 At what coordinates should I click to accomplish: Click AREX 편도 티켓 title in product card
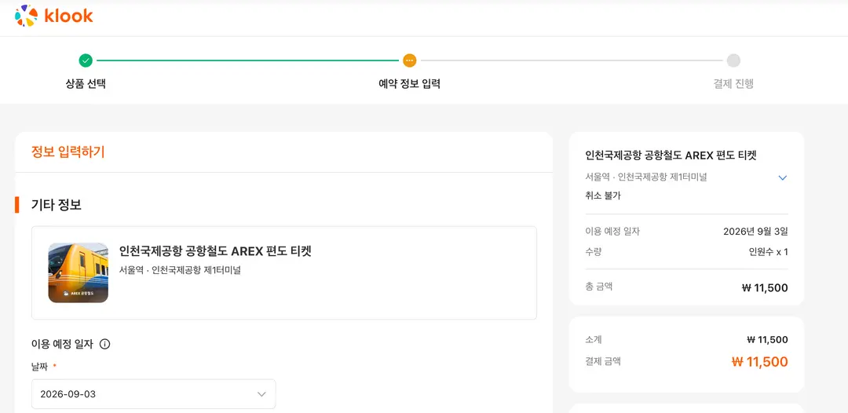click(215, 250)
